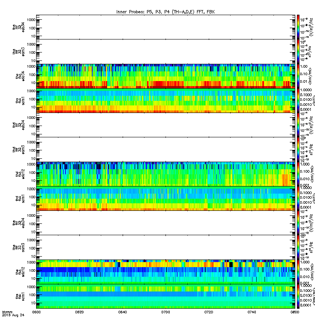Click the thd fbk scm1 spectrogram panel
The width and height of the screenshot is (315, 336).
tap(165, 198)
